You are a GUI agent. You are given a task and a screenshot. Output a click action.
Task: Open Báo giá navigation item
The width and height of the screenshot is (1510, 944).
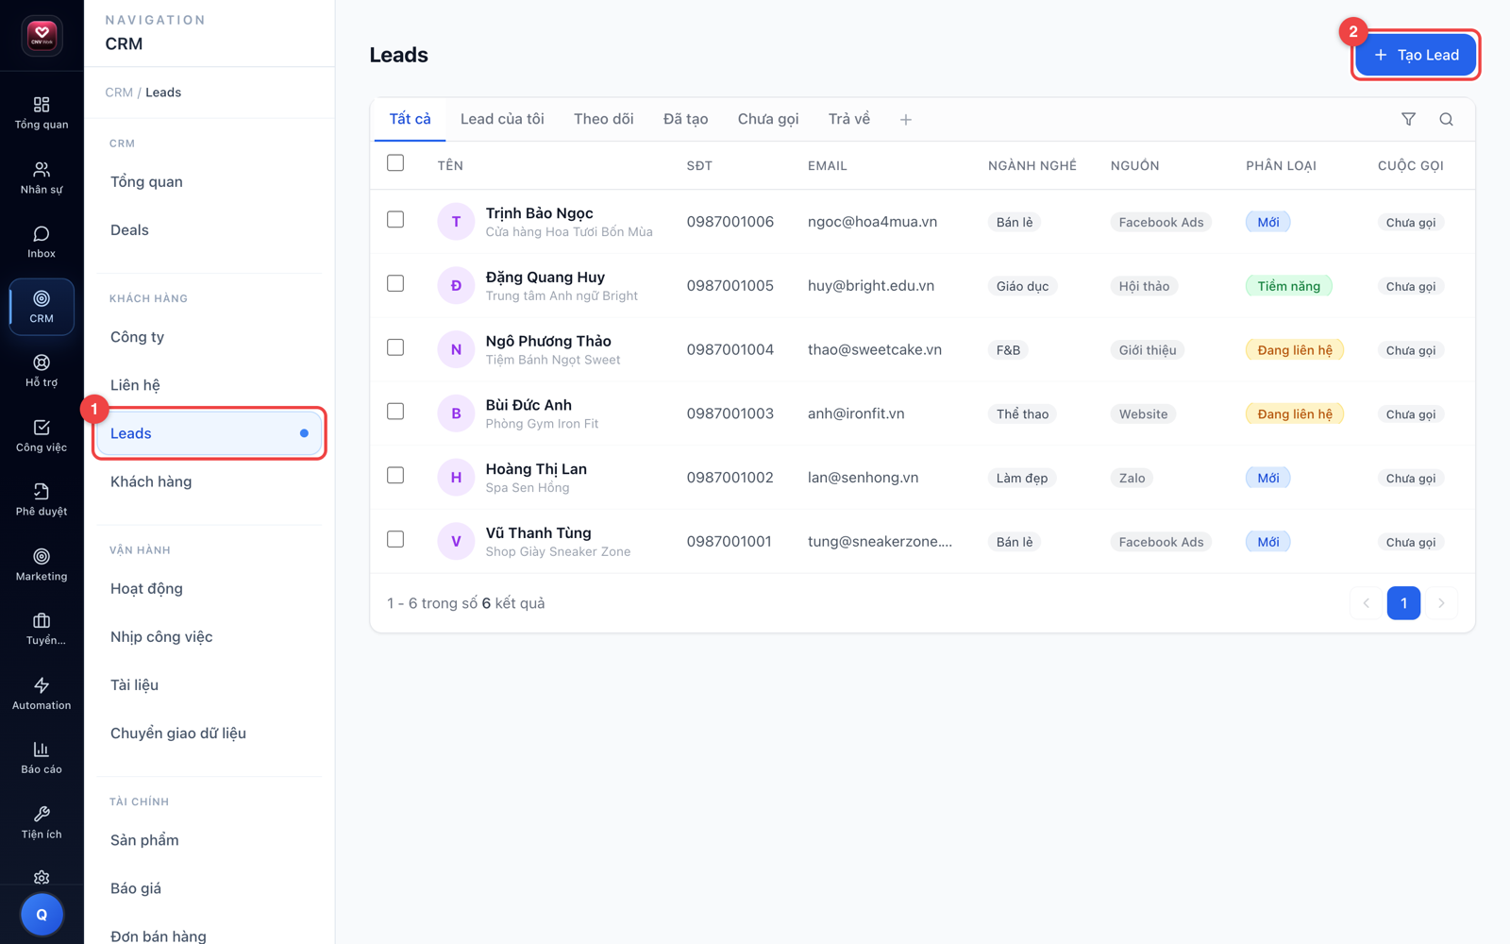pyautogui.click(x=209, y=888)
